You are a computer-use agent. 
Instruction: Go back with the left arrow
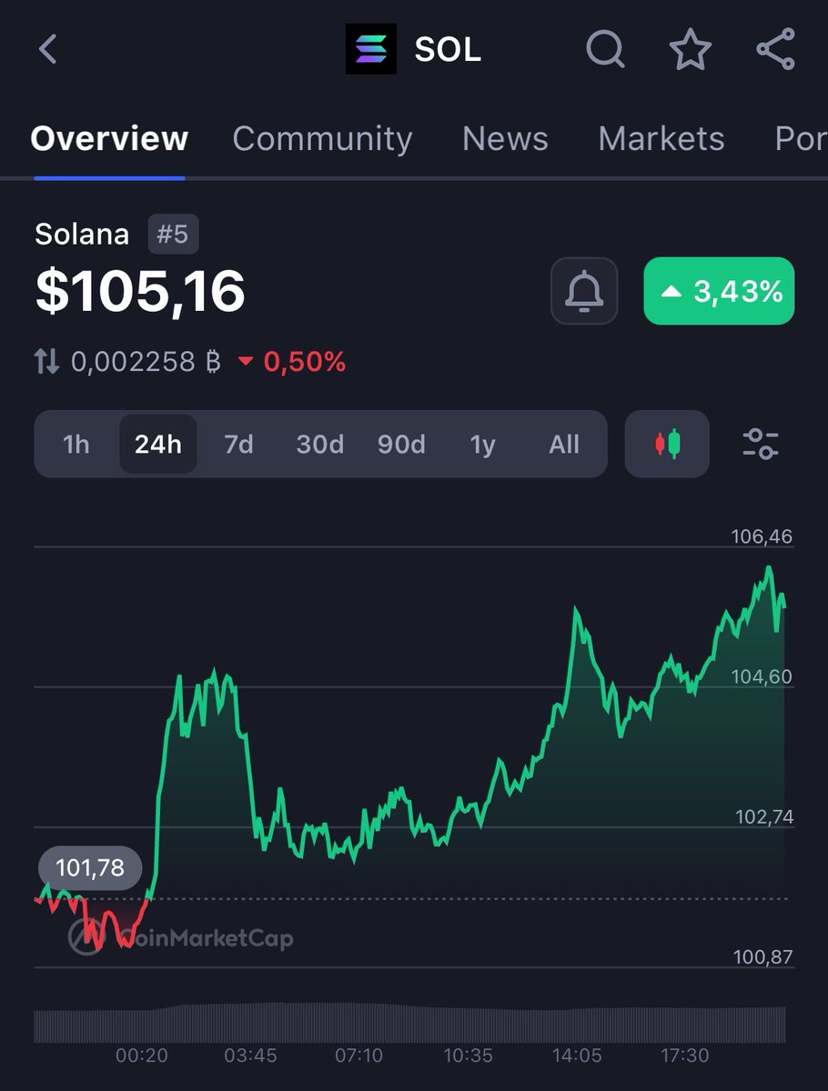tap(48, 49)
